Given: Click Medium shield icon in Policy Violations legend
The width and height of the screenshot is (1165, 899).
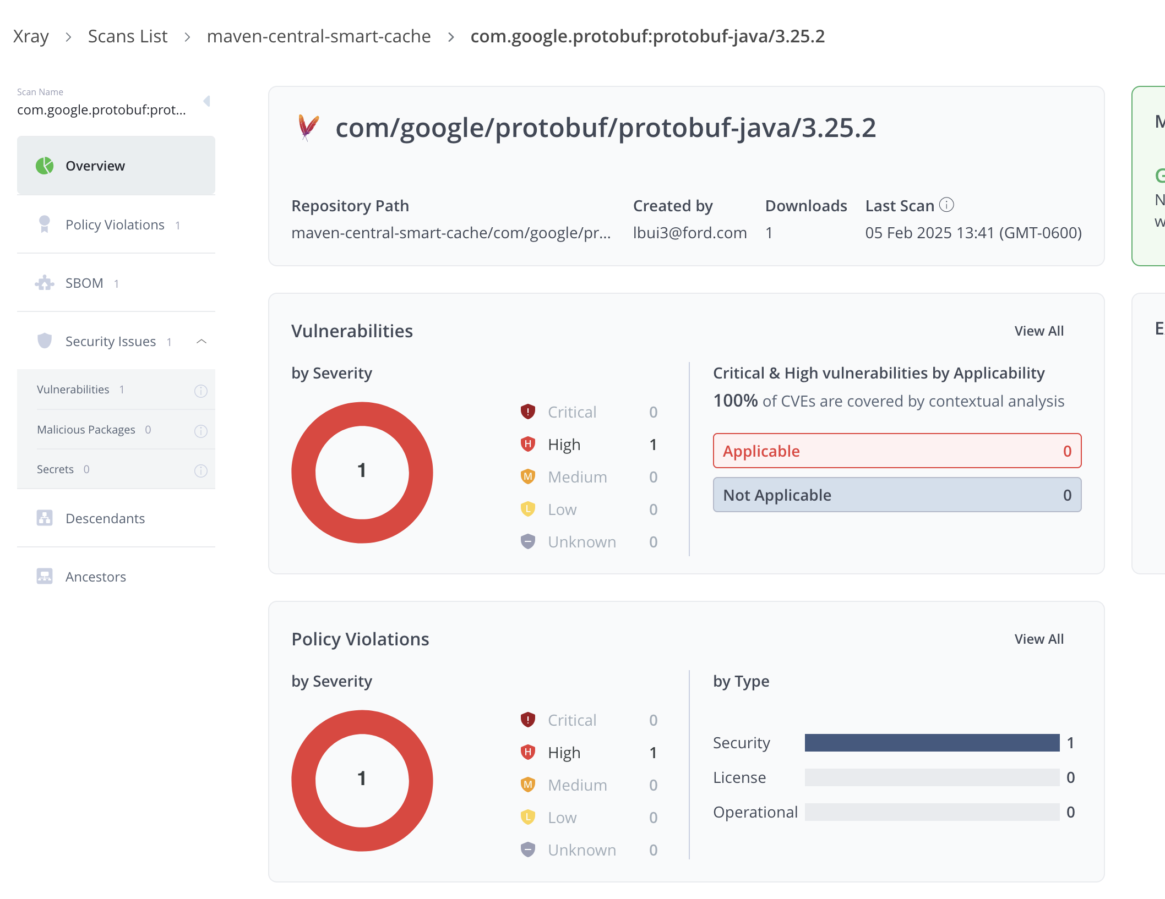Looking at the screenshot, I should 528,785.
